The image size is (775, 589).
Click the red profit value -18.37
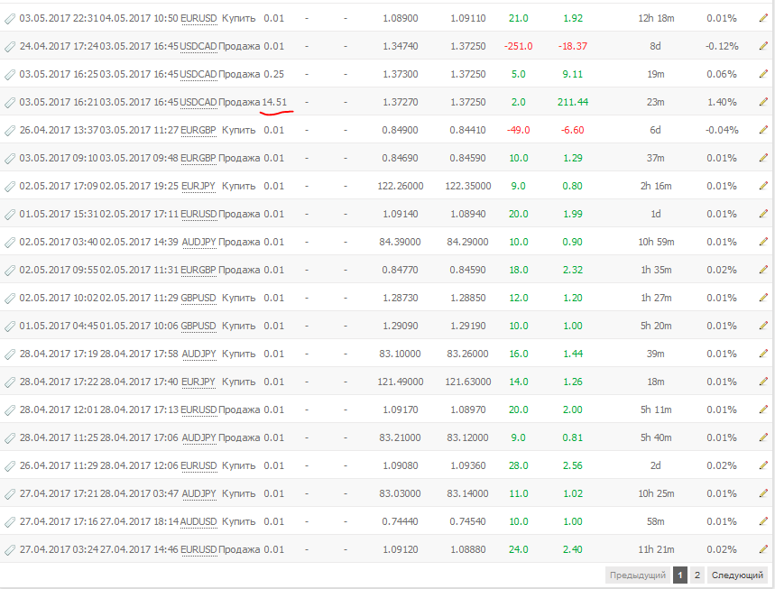coord(573,46)
